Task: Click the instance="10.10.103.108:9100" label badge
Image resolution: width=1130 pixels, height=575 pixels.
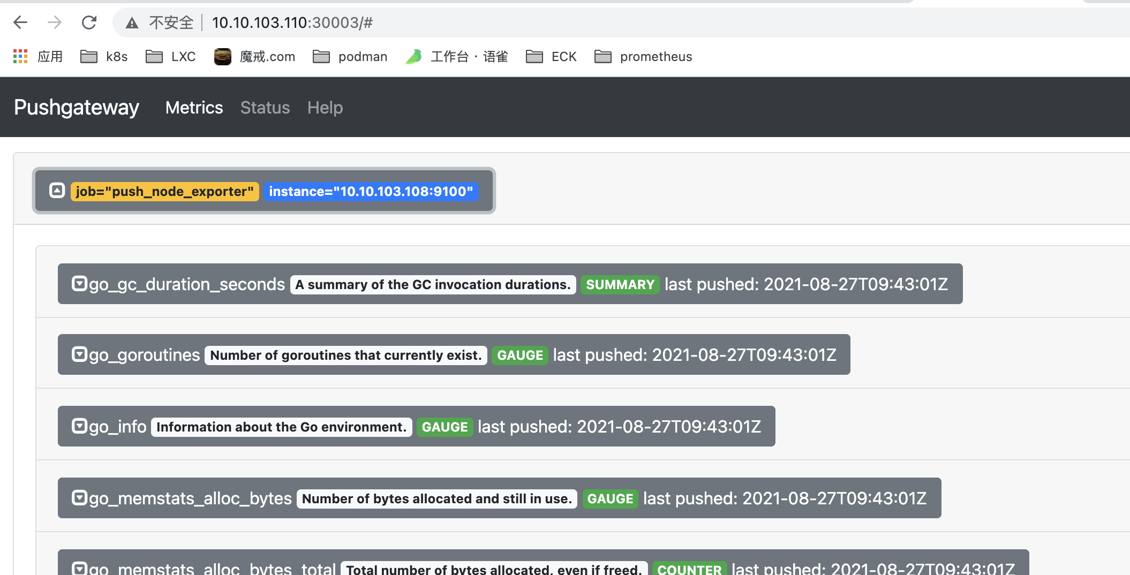Action: (371, 192)
